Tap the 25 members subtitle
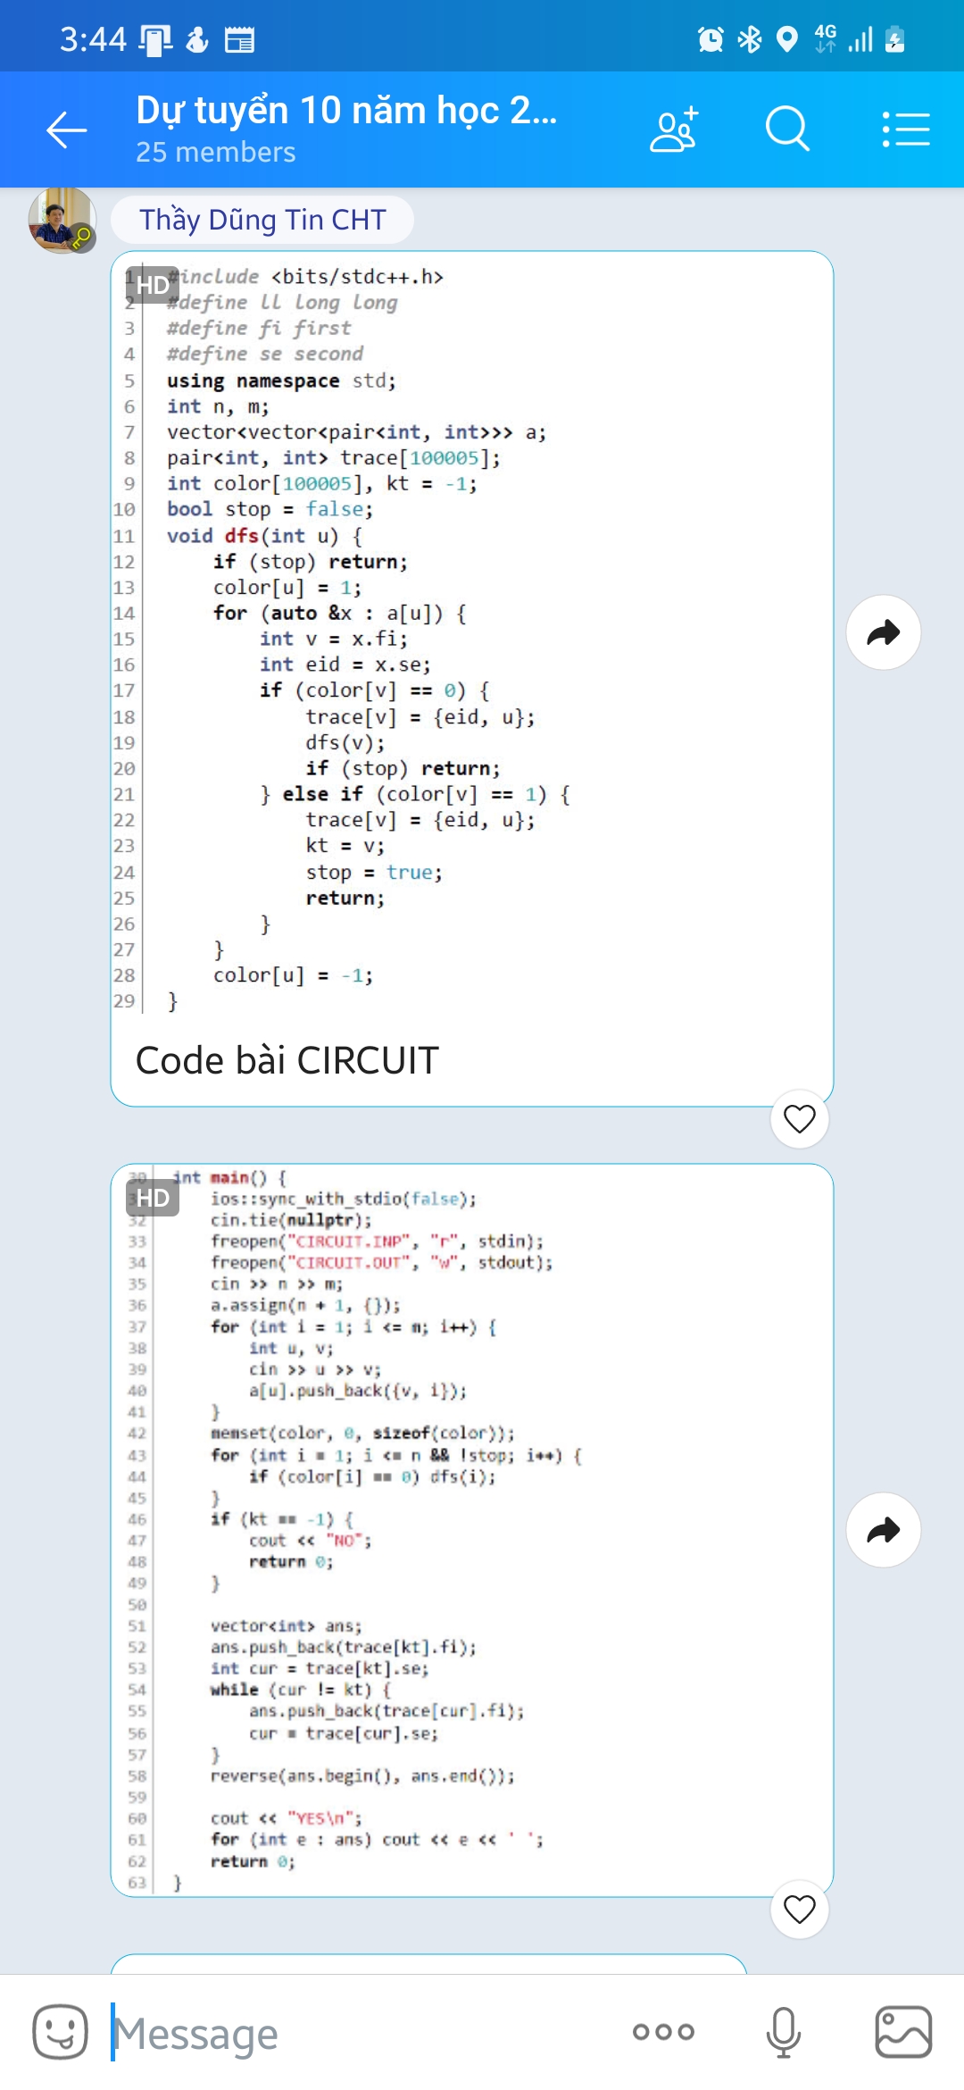This screenshot has width=964, height=2090. pos(215,153)
